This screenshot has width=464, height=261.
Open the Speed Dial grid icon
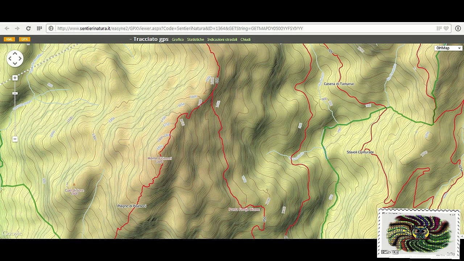pos(39,28)
